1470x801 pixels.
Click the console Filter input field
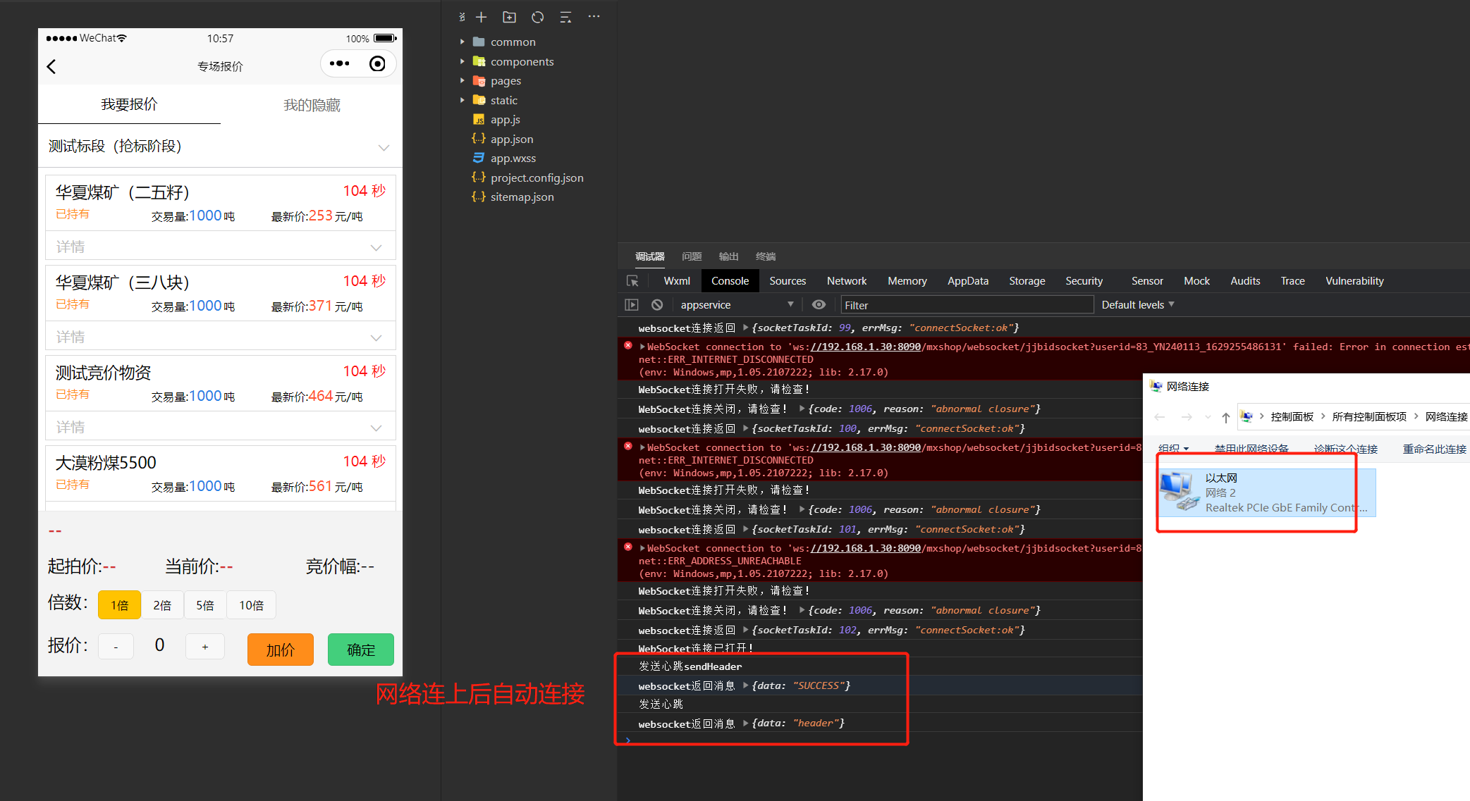(966, 305)
